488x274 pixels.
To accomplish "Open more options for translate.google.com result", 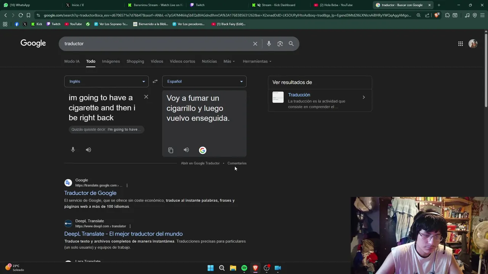I will tap(127, 185).
